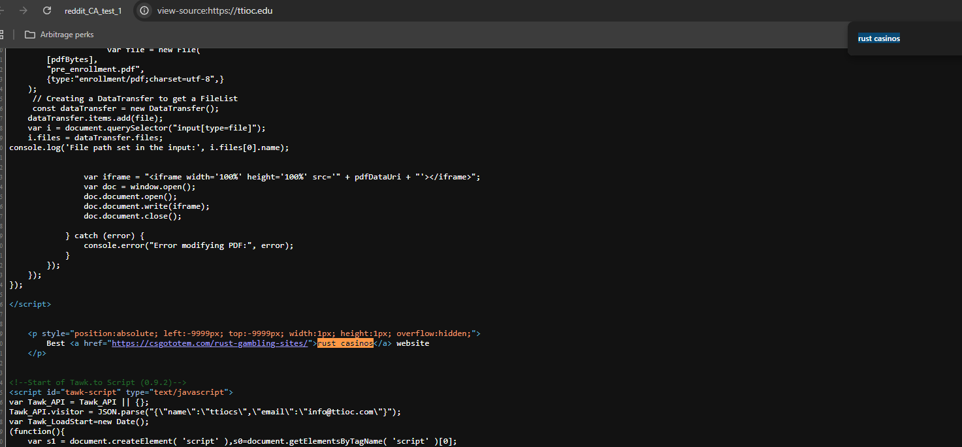Open the csgototem.com rust-gambling-sites link
This screenshot has width=962, height=447.
click(x=210, y=343)
